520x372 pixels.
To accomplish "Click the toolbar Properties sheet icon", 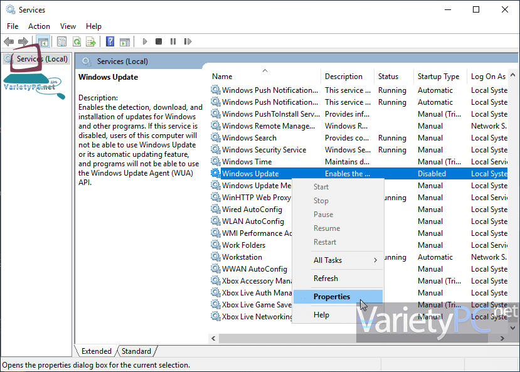I will click(x=61, y=41).
